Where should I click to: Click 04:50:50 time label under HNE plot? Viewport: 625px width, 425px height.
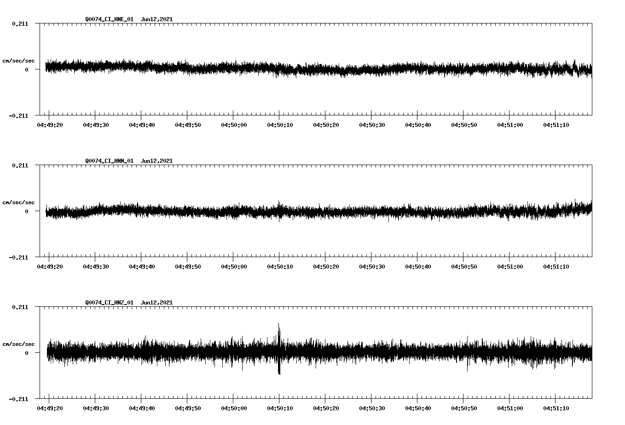click(x=464, y=125)
